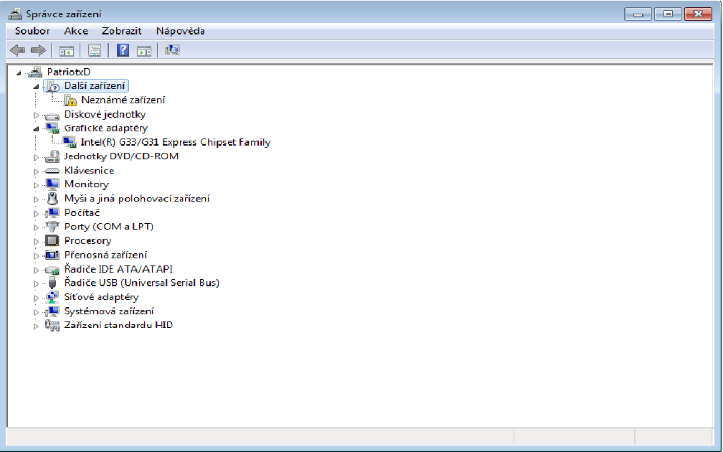Click the Monitory monitor icon
The width and height of the screenshot is (723, 452).
52,184
